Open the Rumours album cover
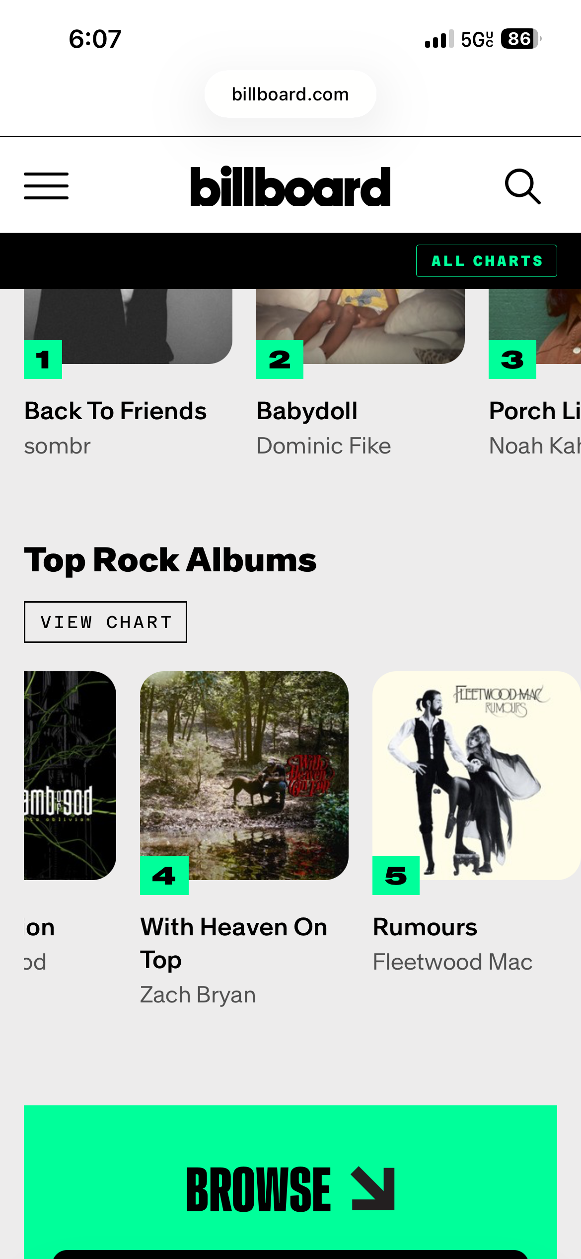Image resolution: width=581 pixels, height=1259 pixels. tap(477, 766)
